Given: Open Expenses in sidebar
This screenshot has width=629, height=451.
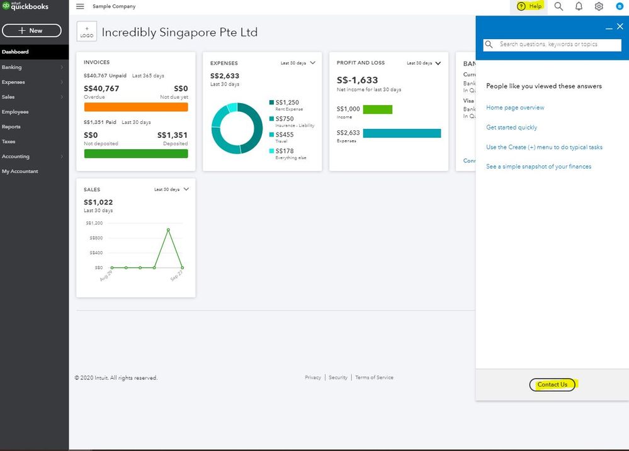Looking at the screenshot, I should tap(35, 82).
